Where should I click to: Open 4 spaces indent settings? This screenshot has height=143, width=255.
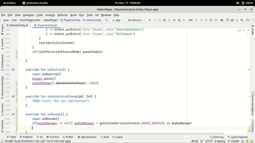[220, 141]
